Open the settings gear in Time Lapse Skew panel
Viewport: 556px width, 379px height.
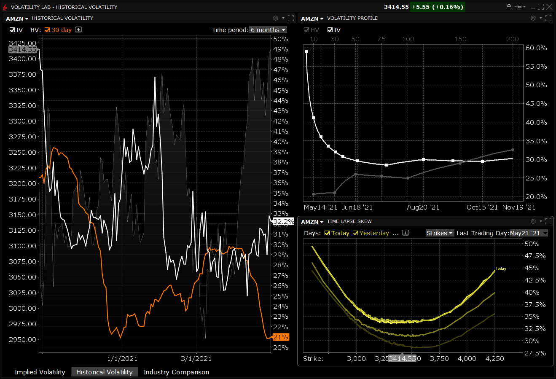tap(532, 221)
